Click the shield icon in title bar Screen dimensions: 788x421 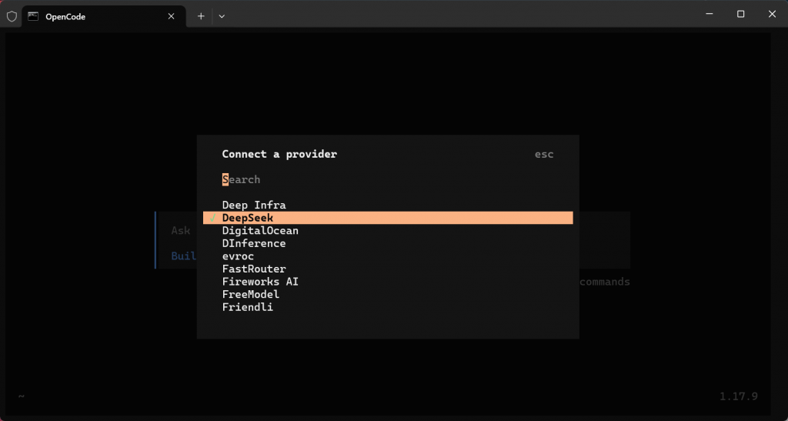[12, 16]
